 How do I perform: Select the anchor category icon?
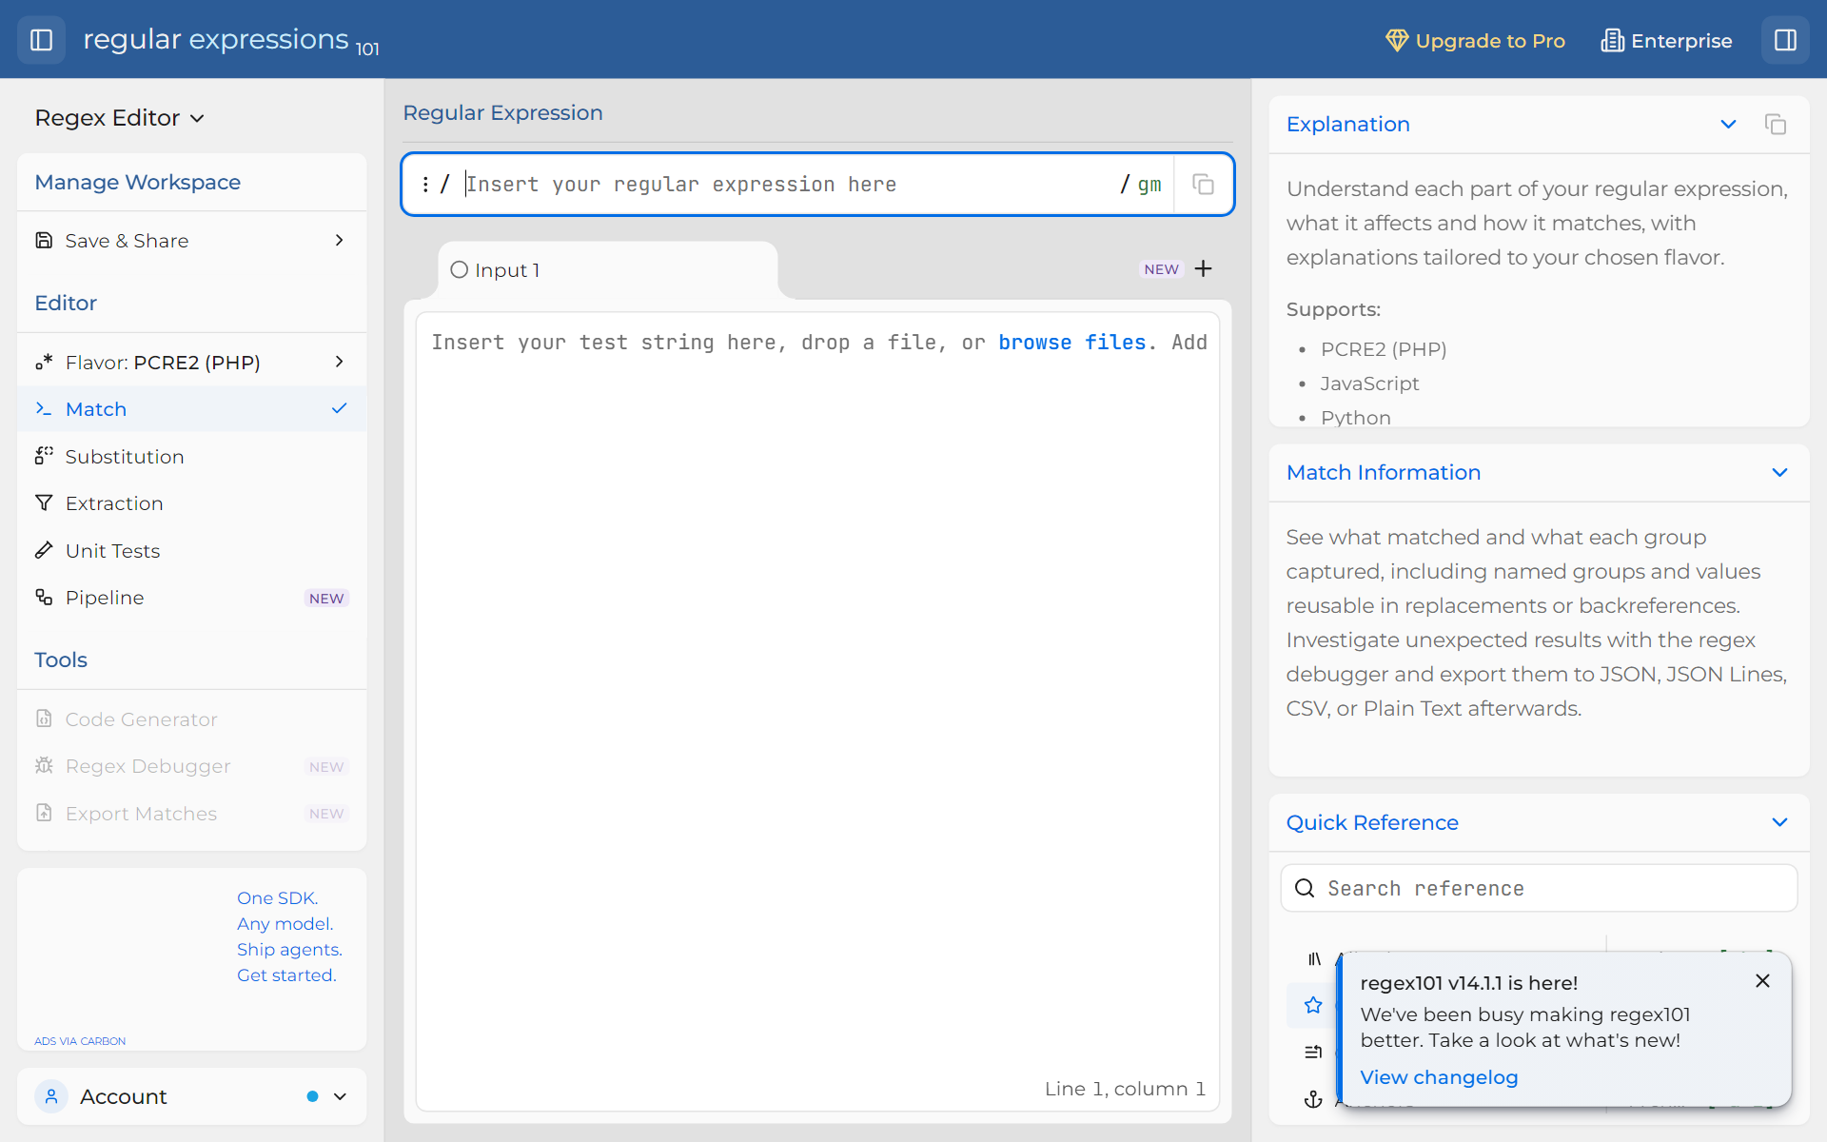coord(1313,1099)
